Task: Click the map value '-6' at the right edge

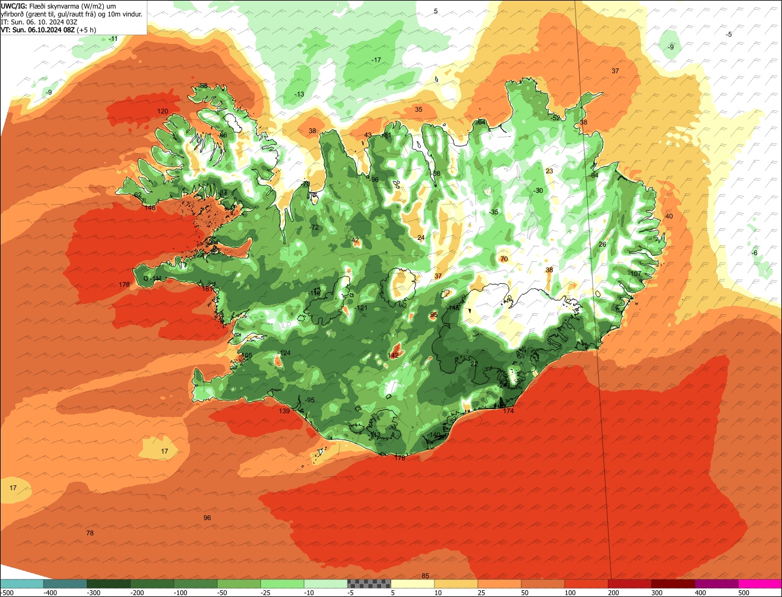Action: tap(755, 253)
